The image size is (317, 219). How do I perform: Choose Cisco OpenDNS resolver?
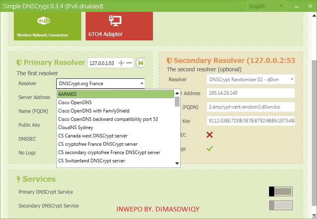tap(116, 103)
